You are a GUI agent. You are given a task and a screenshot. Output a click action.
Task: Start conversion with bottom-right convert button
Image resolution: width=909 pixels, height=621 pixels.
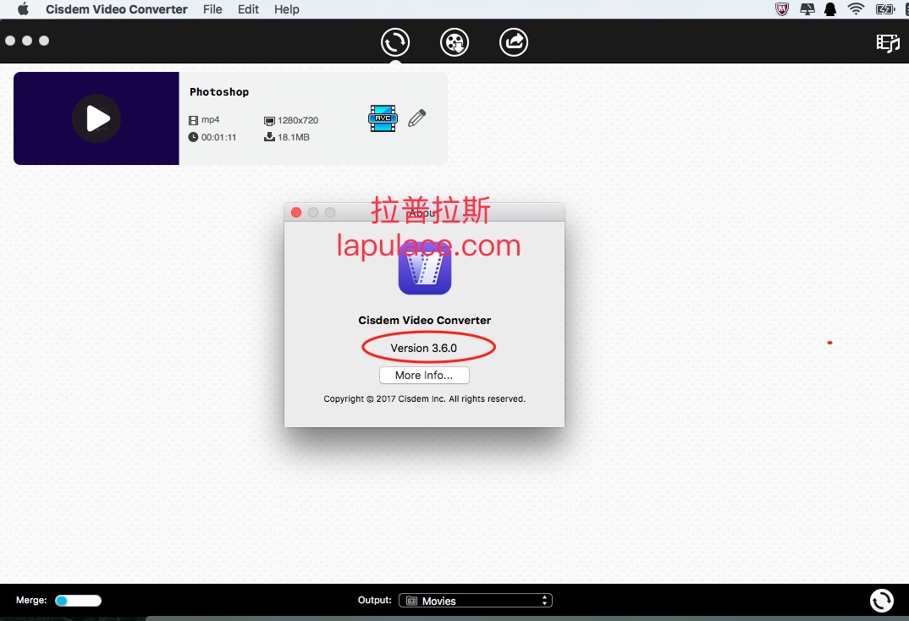(x=881, y=601)
